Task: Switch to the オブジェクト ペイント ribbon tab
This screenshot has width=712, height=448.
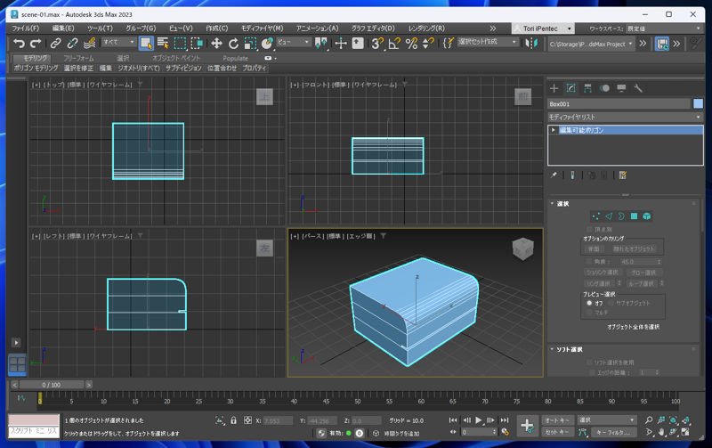Action: pos(176,58)
